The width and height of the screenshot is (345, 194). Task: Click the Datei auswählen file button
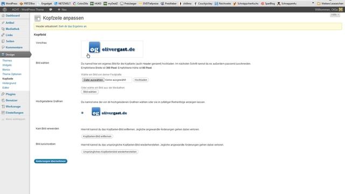click(x=93, y=80)
